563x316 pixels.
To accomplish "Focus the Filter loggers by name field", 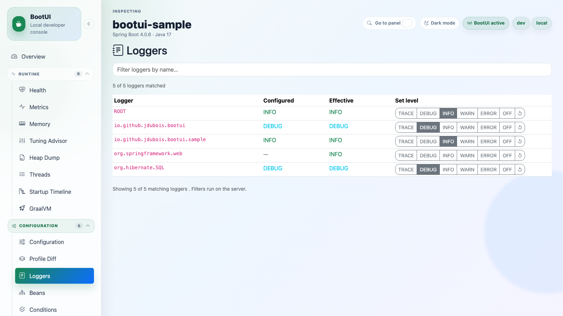I will 332,70.
